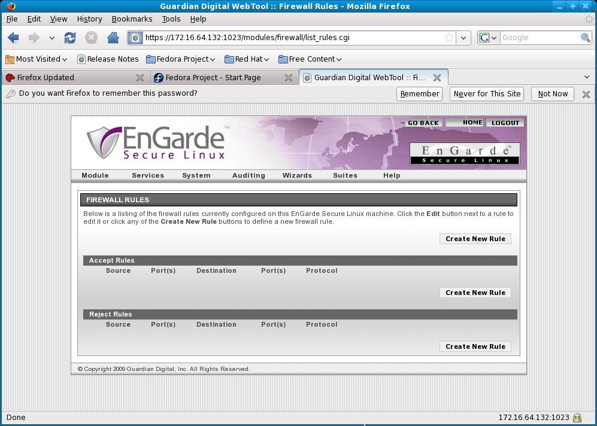The width and height of the screenshot is (597, 426).
Task: Open the browser Help menu
Action: pyautogui.click(x=198, y=19)
